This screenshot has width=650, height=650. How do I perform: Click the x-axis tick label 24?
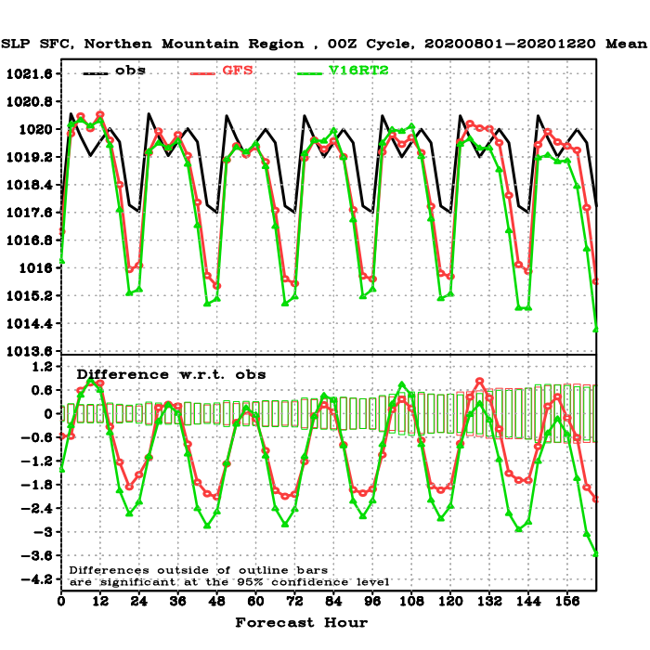[x=139, y=602]
